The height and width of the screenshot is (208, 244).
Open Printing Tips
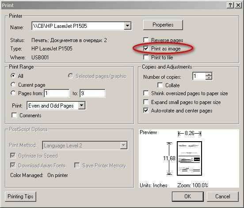pos(20,196)
